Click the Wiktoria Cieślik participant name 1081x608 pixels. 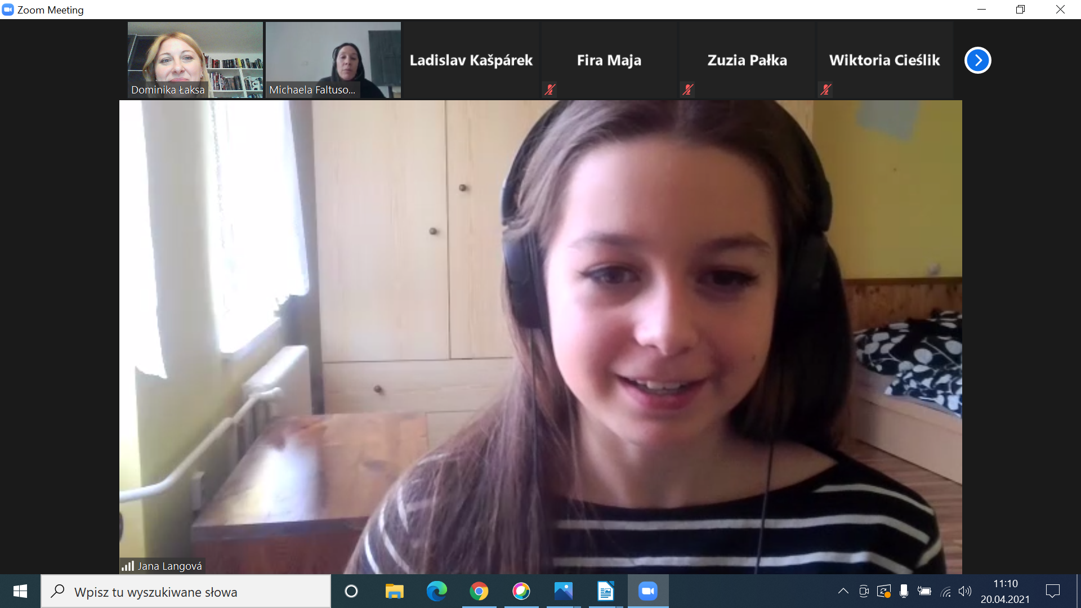point(885,60)
